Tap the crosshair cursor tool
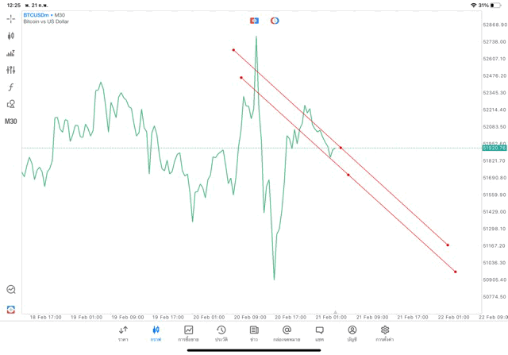 click(x=11, y=18)
